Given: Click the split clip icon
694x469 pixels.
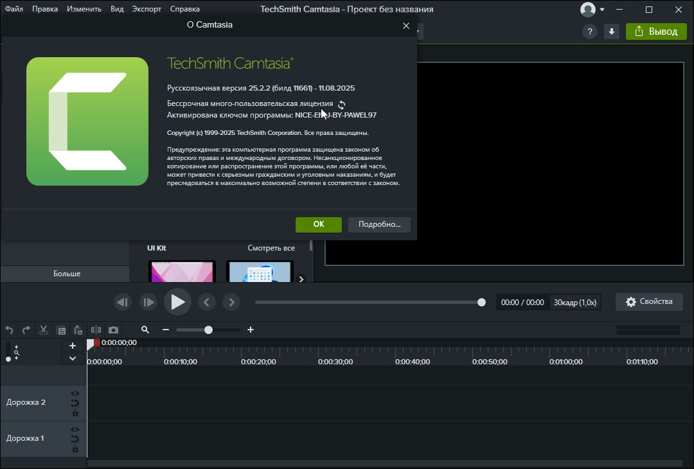Looking at the screenshot, I should click(96, 330).
